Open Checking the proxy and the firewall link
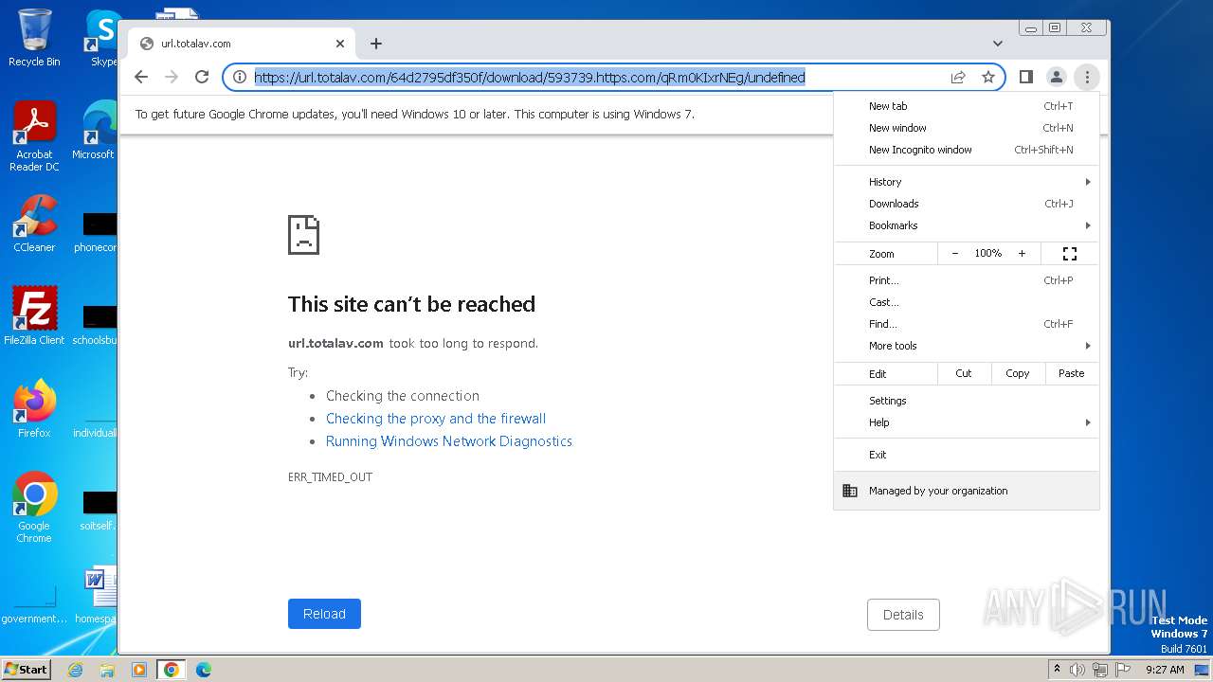The height and width of the screenshot is (682, 1213). (436, 419)
